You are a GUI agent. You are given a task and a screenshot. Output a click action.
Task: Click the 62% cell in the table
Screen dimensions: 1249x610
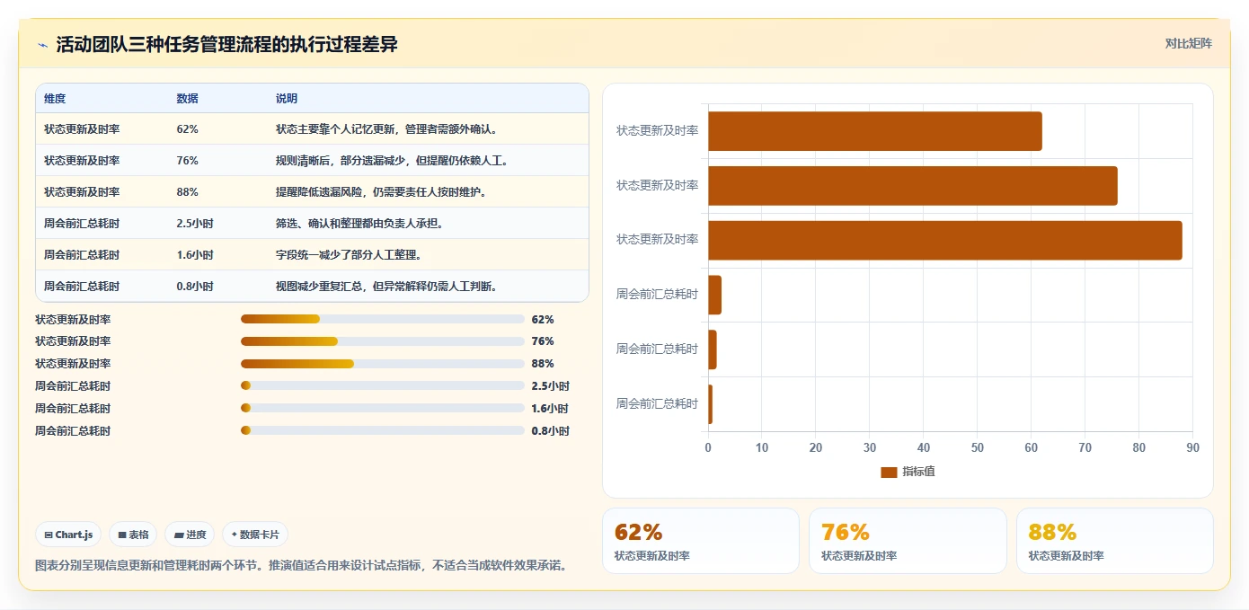187,129
